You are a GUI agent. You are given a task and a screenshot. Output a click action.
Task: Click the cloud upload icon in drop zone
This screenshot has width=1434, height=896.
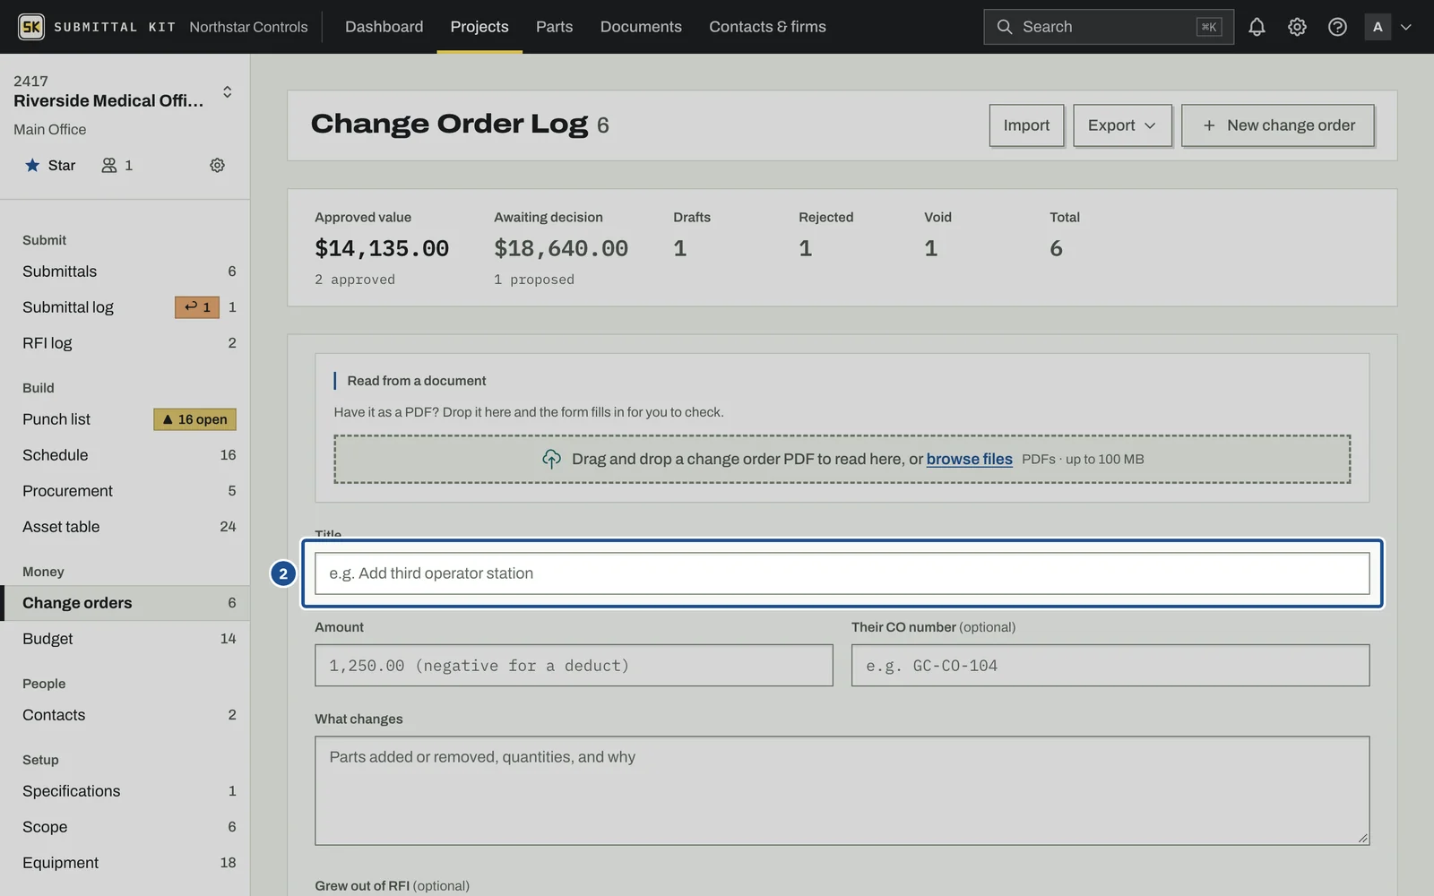[x=551, y=459]
